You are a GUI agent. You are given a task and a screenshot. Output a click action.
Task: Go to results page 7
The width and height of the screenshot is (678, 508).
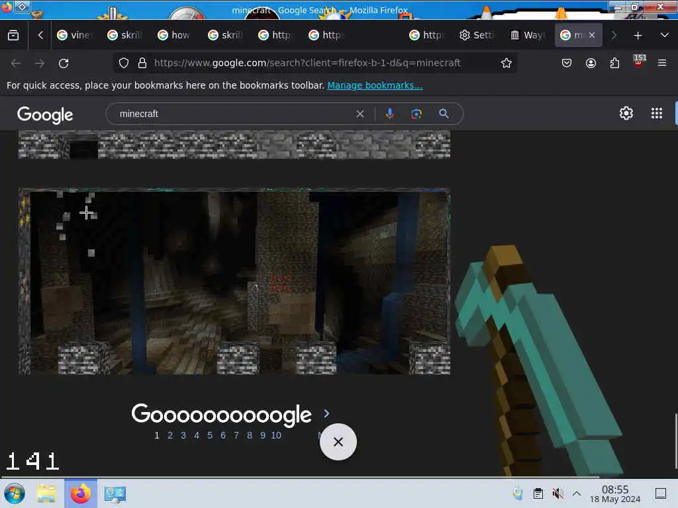pyautogui.click(x=236, y=435)
